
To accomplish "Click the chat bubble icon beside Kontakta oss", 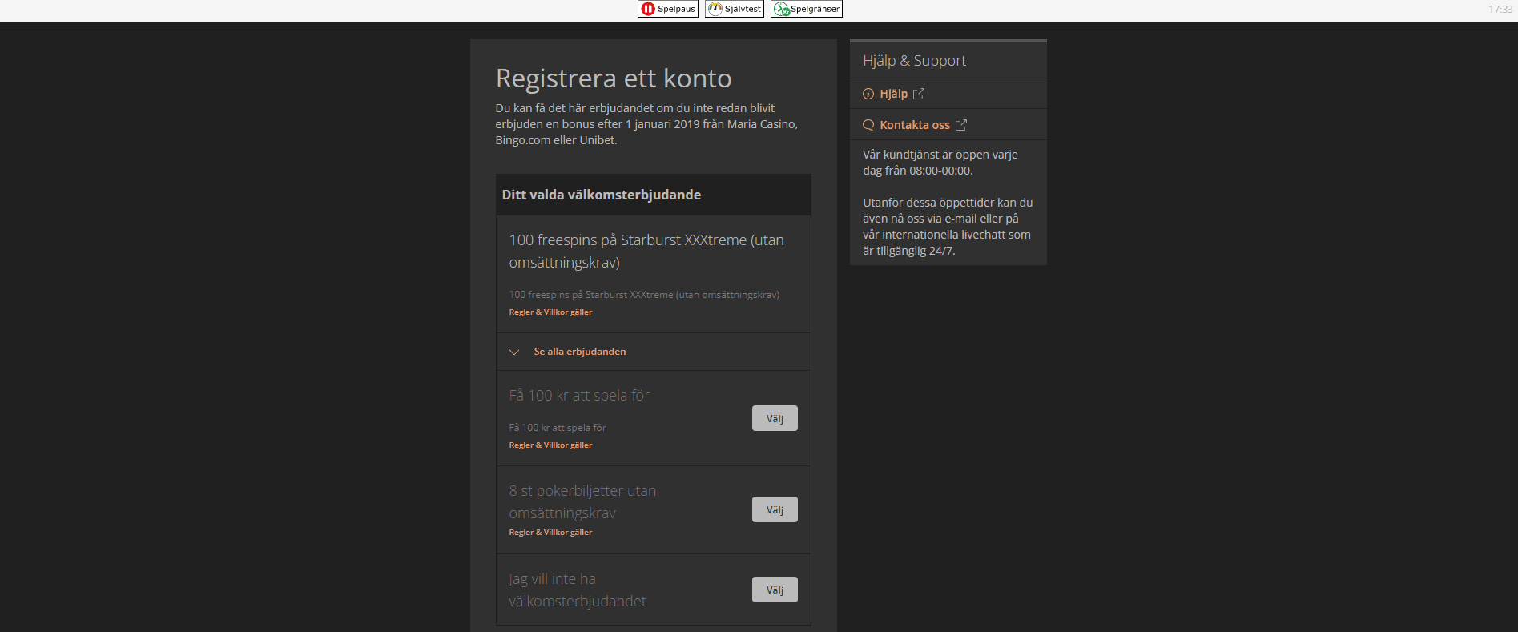I will click(868, 125).
